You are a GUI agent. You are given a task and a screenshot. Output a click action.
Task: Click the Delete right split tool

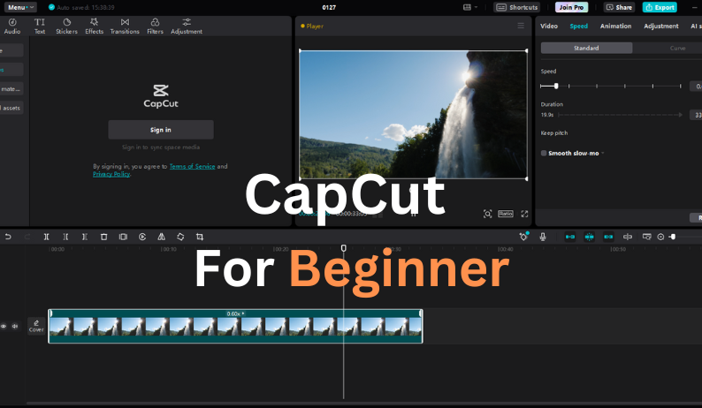point(85,237)
